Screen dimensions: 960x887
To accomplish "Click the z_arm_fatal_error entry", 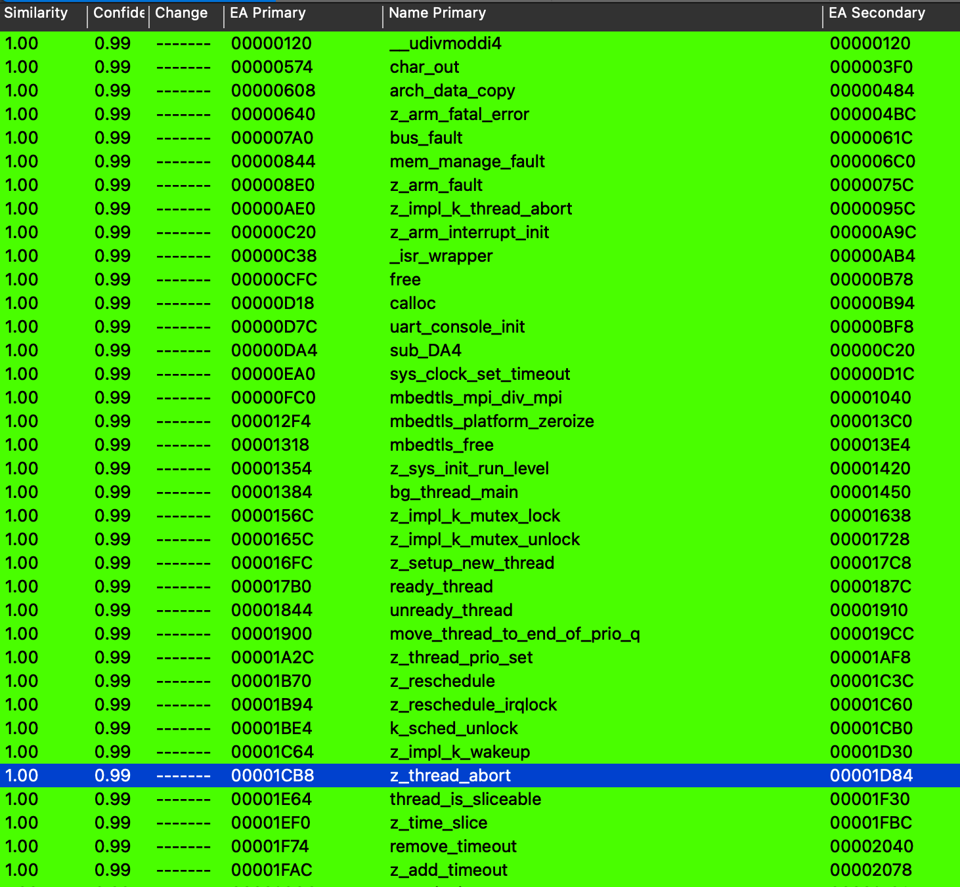I will click(x=459, y=114).
